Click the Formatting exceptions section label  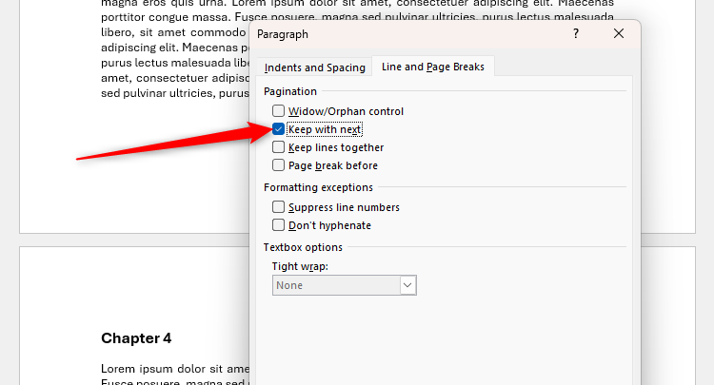pyautogui.click(x=318, y=187)
